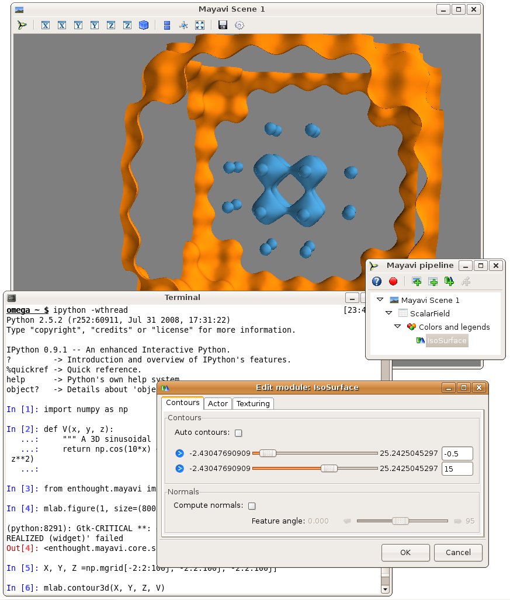510x600 pixels.
Task: Click the red record button in Mayavi pipeline
Action: (393, 281)
